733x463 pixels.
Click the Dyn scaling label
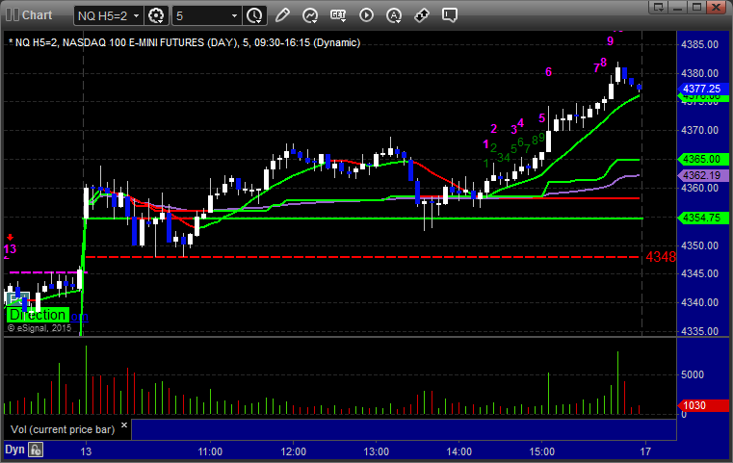14,450
